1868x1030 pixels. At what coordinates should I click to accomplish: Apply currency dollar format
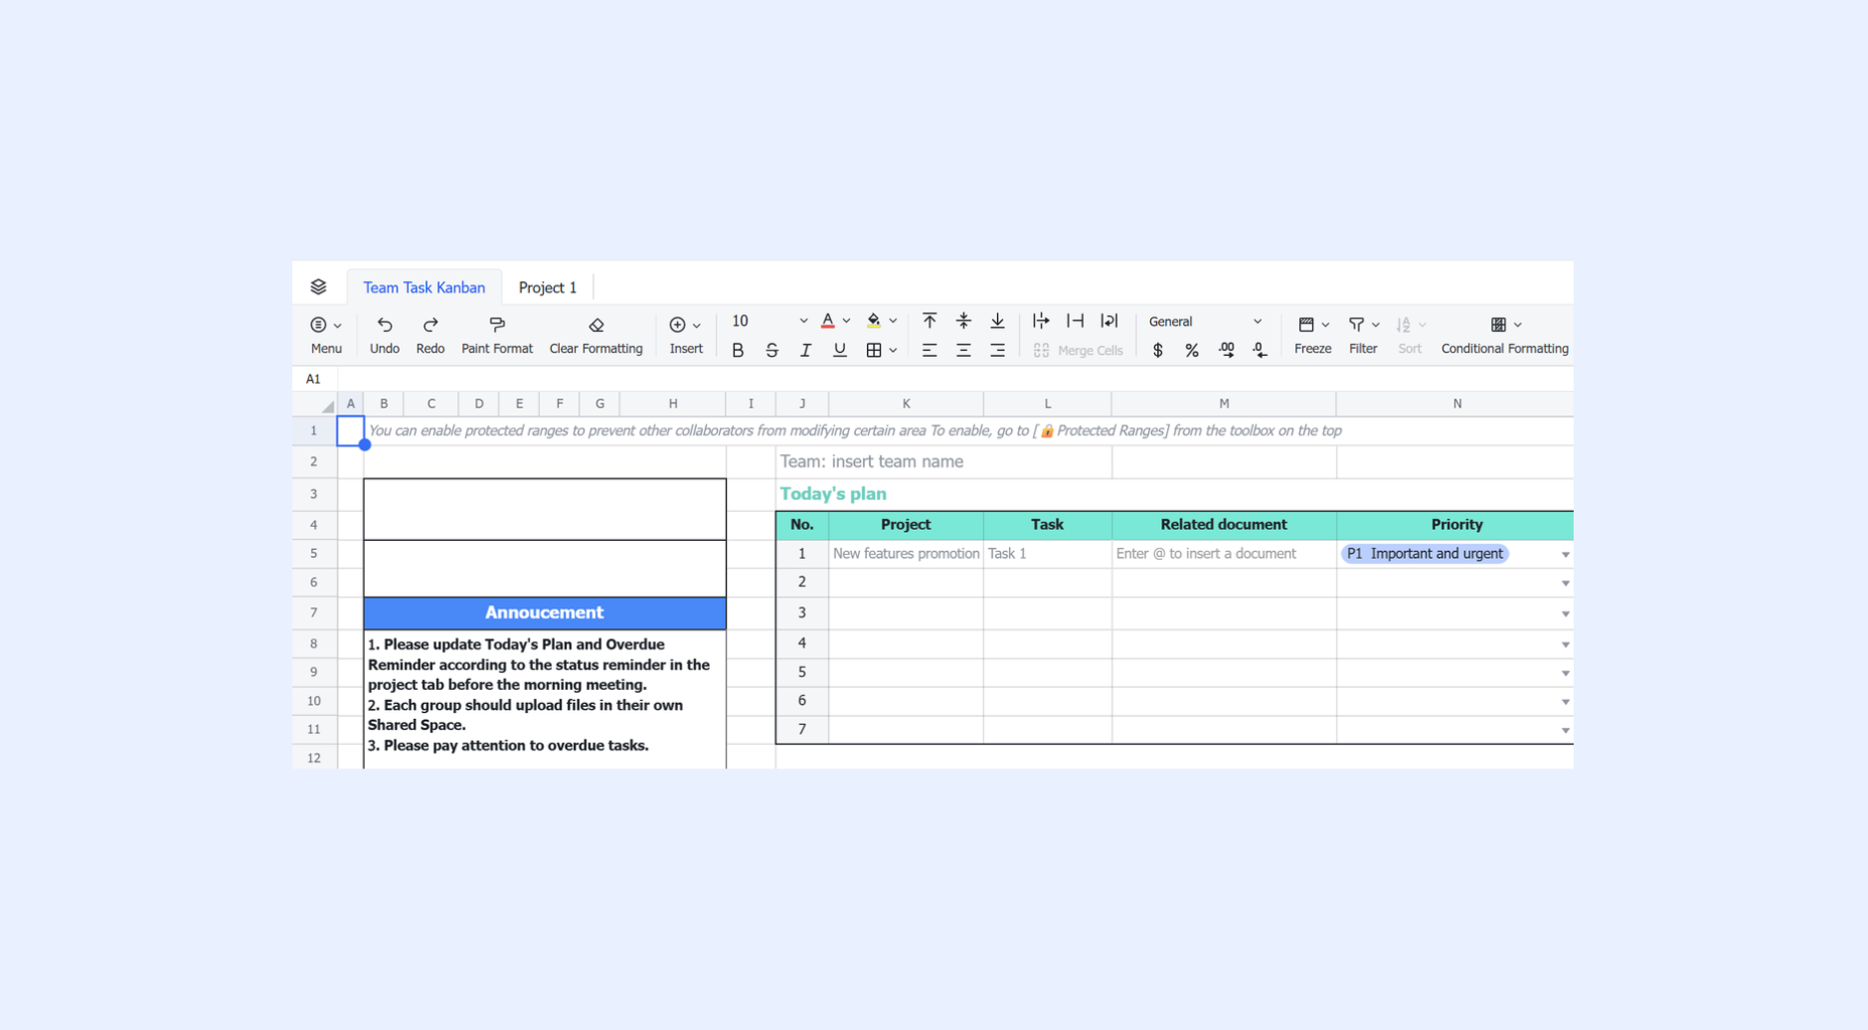(1158, 350)
